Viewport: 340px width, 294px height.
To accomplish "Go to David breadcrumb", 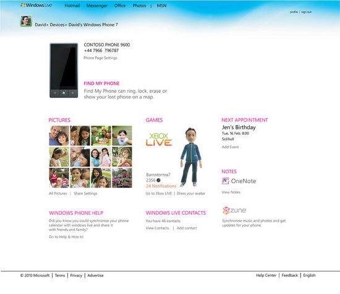I will (41, 25).
